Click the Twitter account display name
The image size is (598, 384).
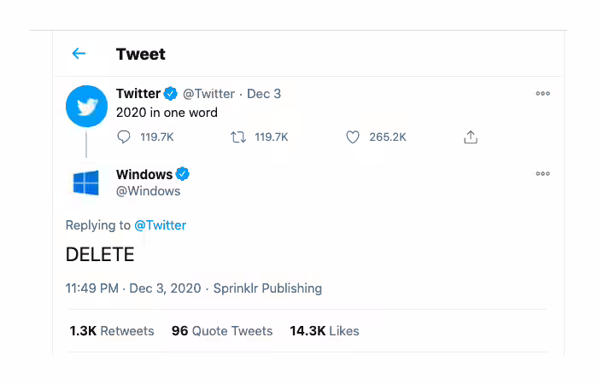coord(138,94)
